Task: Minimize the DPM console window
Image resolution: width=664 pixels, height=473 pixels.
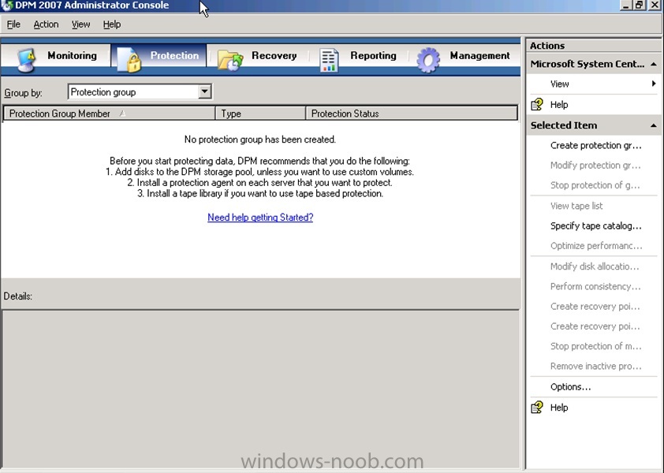Action: click(x=626, y=5)
